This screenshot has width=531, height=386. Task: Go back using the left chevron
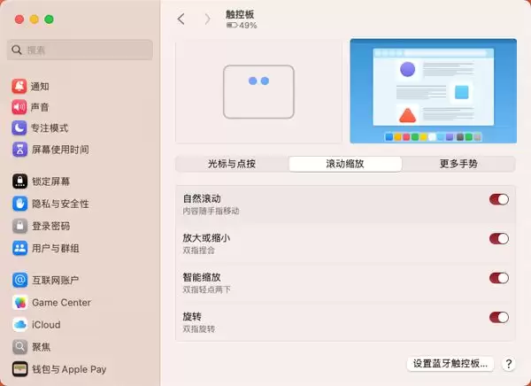tap(181, 19)
